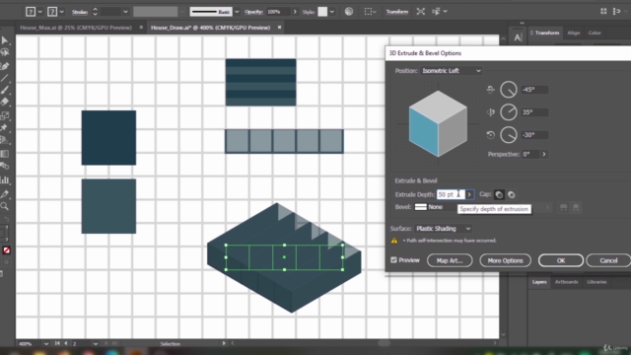
Task: Click the Perspective value field
Action: (530, 154)
